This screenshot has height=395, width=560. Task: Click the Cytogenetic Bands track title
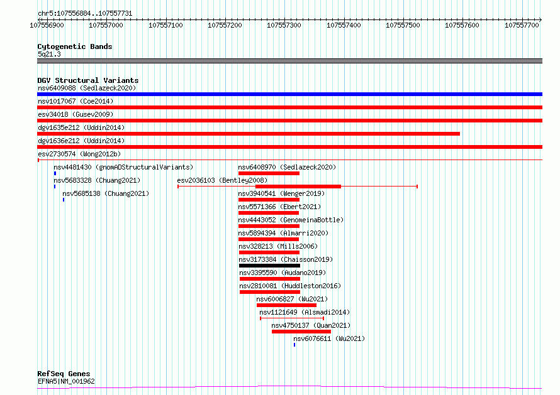click(75, 46)
